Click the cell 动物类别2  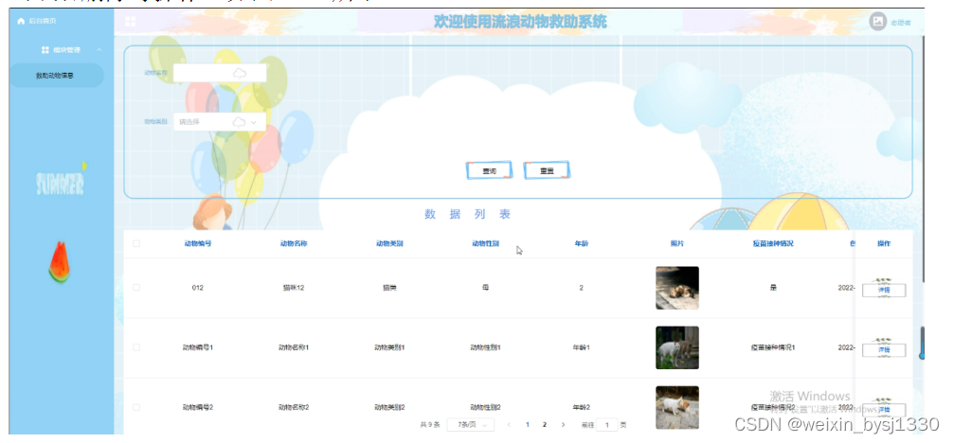point(389,407)
